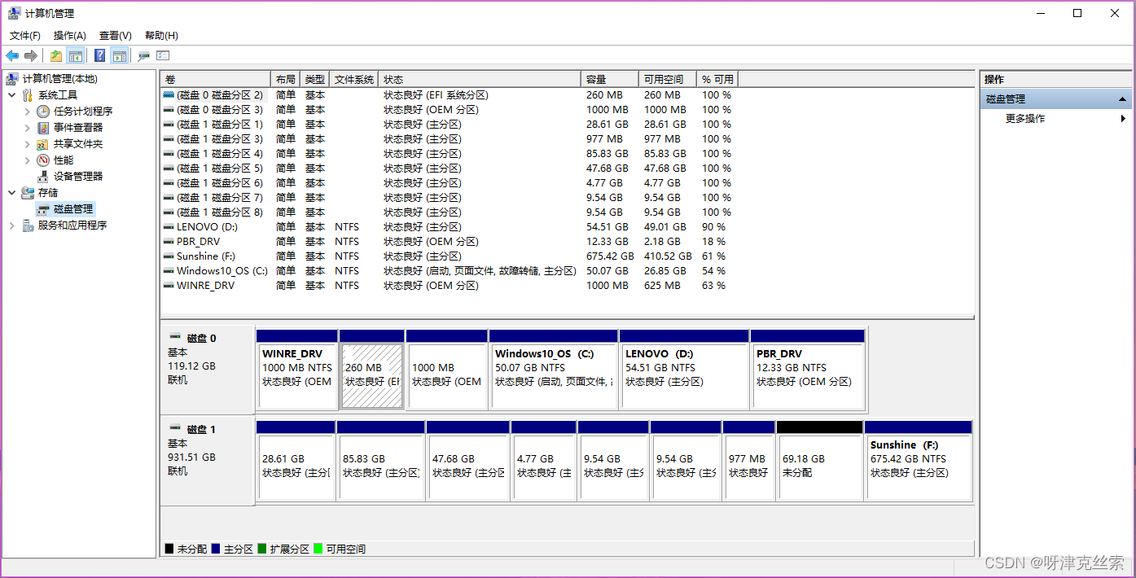Select 磁盘管理 under 存储 in tree
The height and width of the screenshot is (578, 1136).
pos(73,209)
